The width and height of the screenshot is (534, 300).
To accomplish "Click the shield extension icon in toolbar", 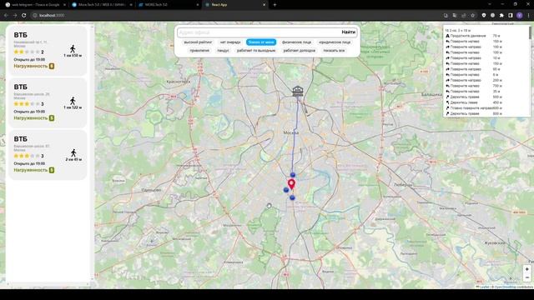I will 484,15.
